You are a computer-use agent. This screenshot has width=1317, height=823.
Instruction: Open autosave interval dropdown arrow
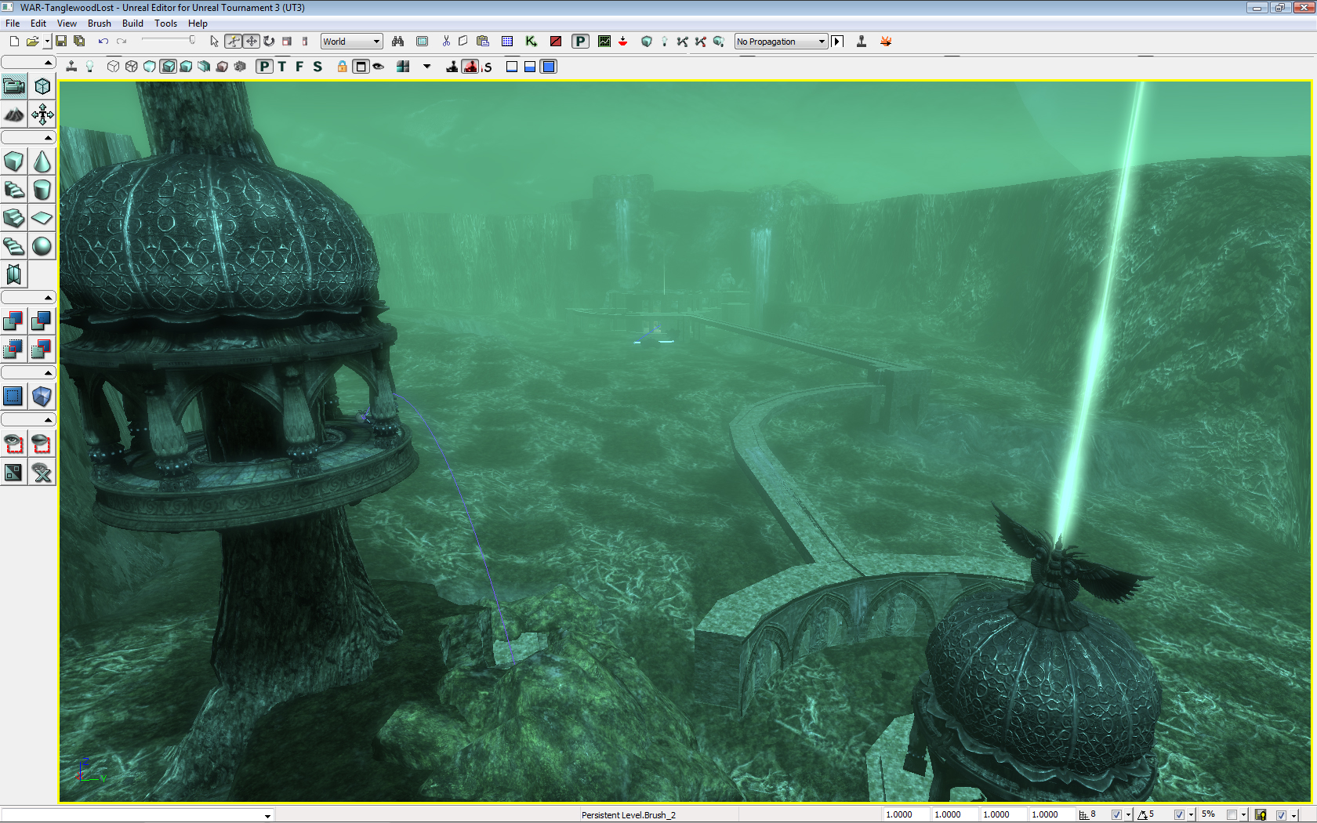coord(1293,815)
